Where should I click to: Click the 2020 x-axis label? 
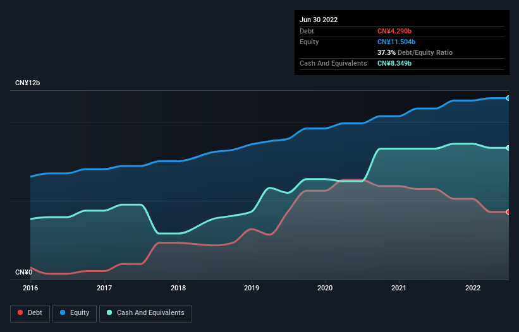click(325, 288)
